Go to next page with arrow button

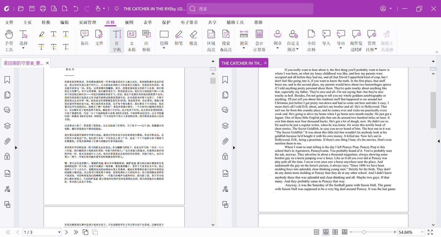(x=66, y=232)
